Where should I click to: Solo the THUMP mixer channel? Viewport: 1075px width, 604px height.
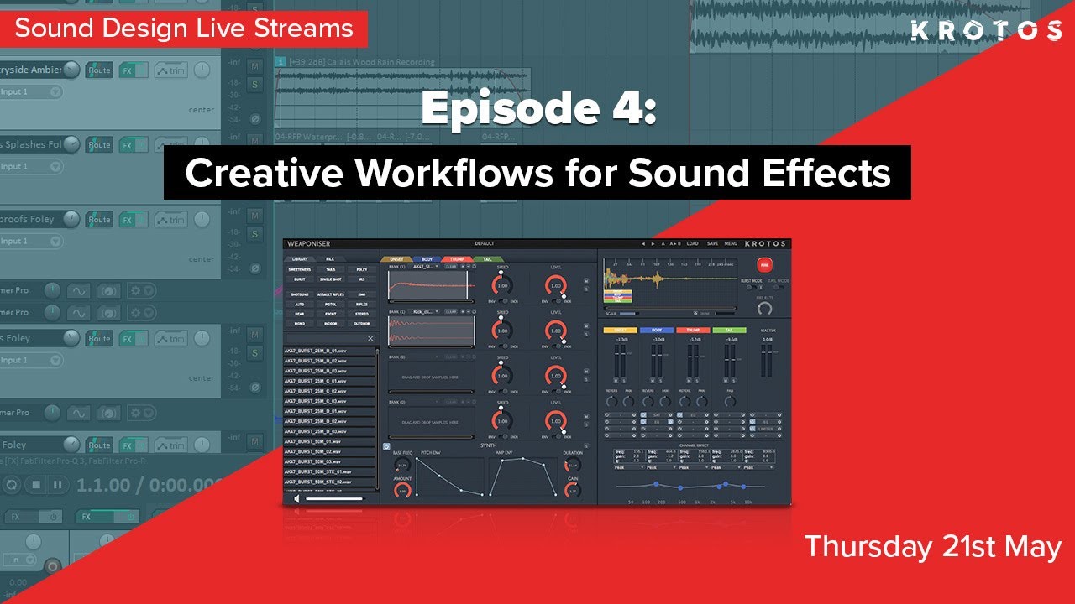[696, 381]
